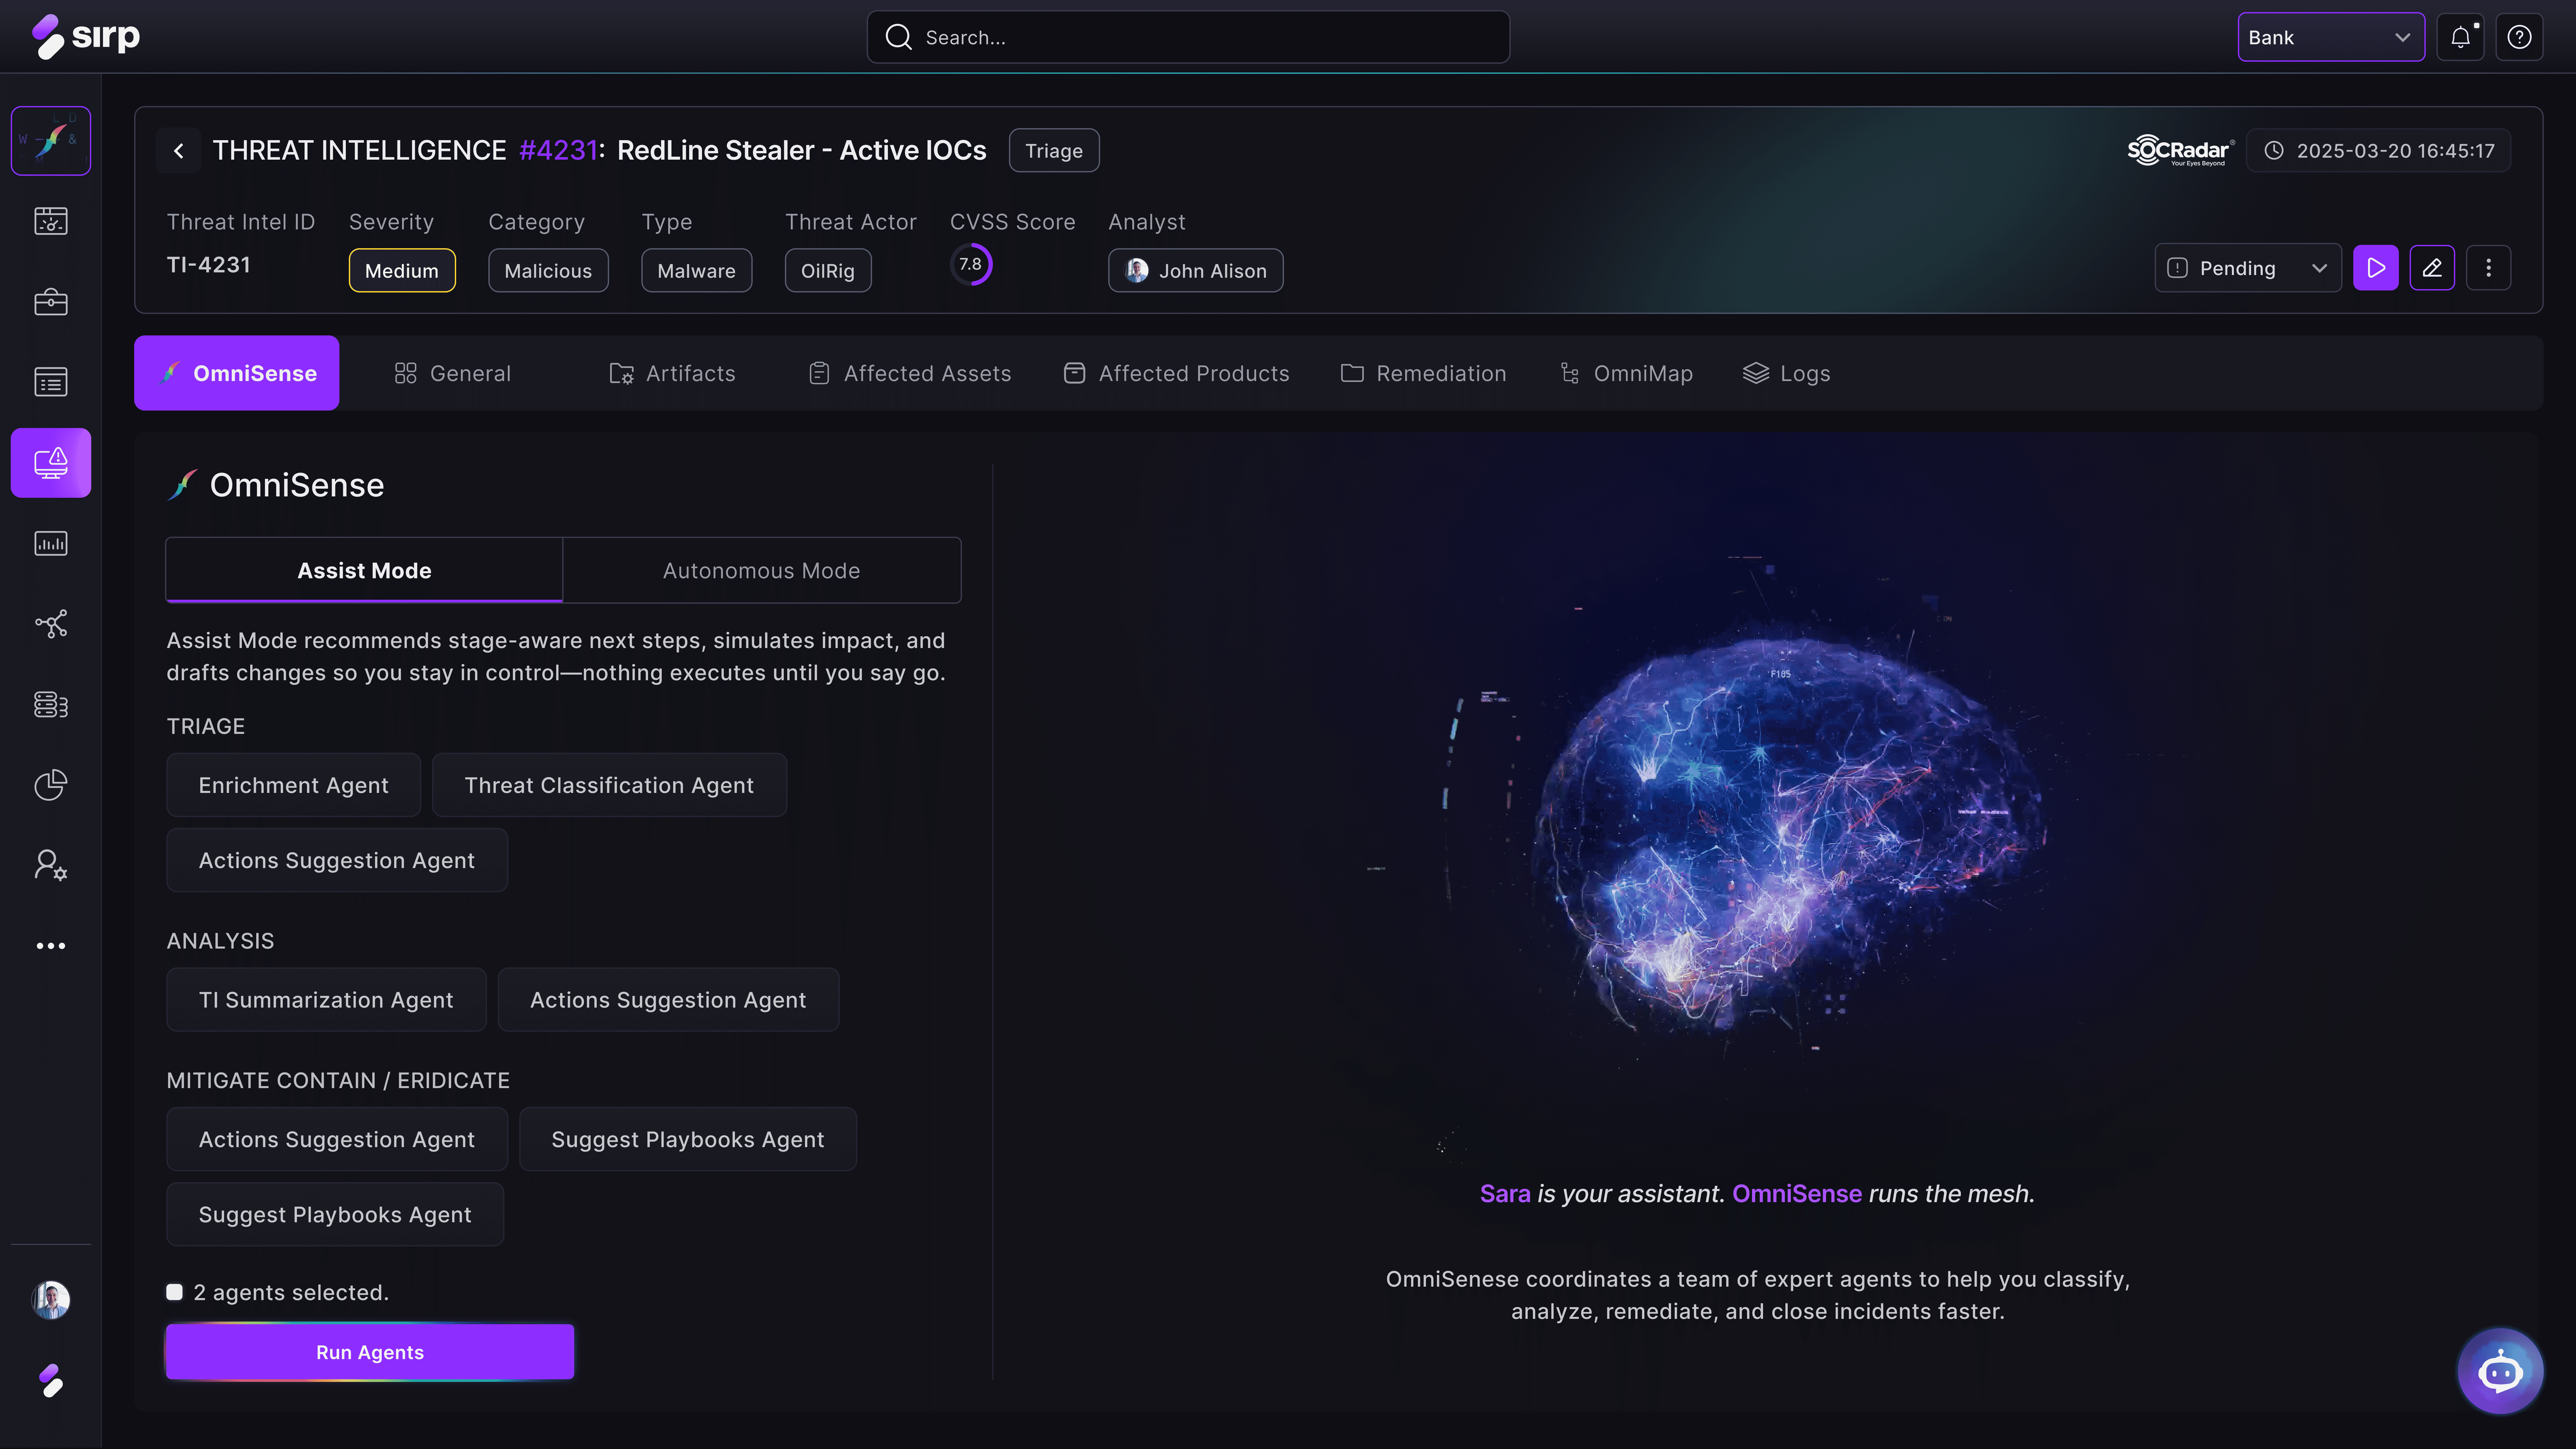Viewport: 2576px width, 1449px height.
Task: Expand sidebar ellipsis more items
Action: [x=51, y=945]
